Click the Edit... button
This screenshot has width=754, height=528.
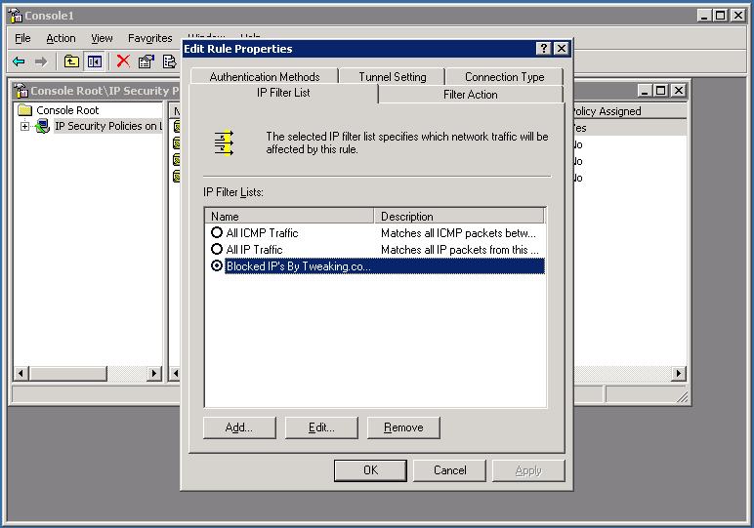point(321,427)
